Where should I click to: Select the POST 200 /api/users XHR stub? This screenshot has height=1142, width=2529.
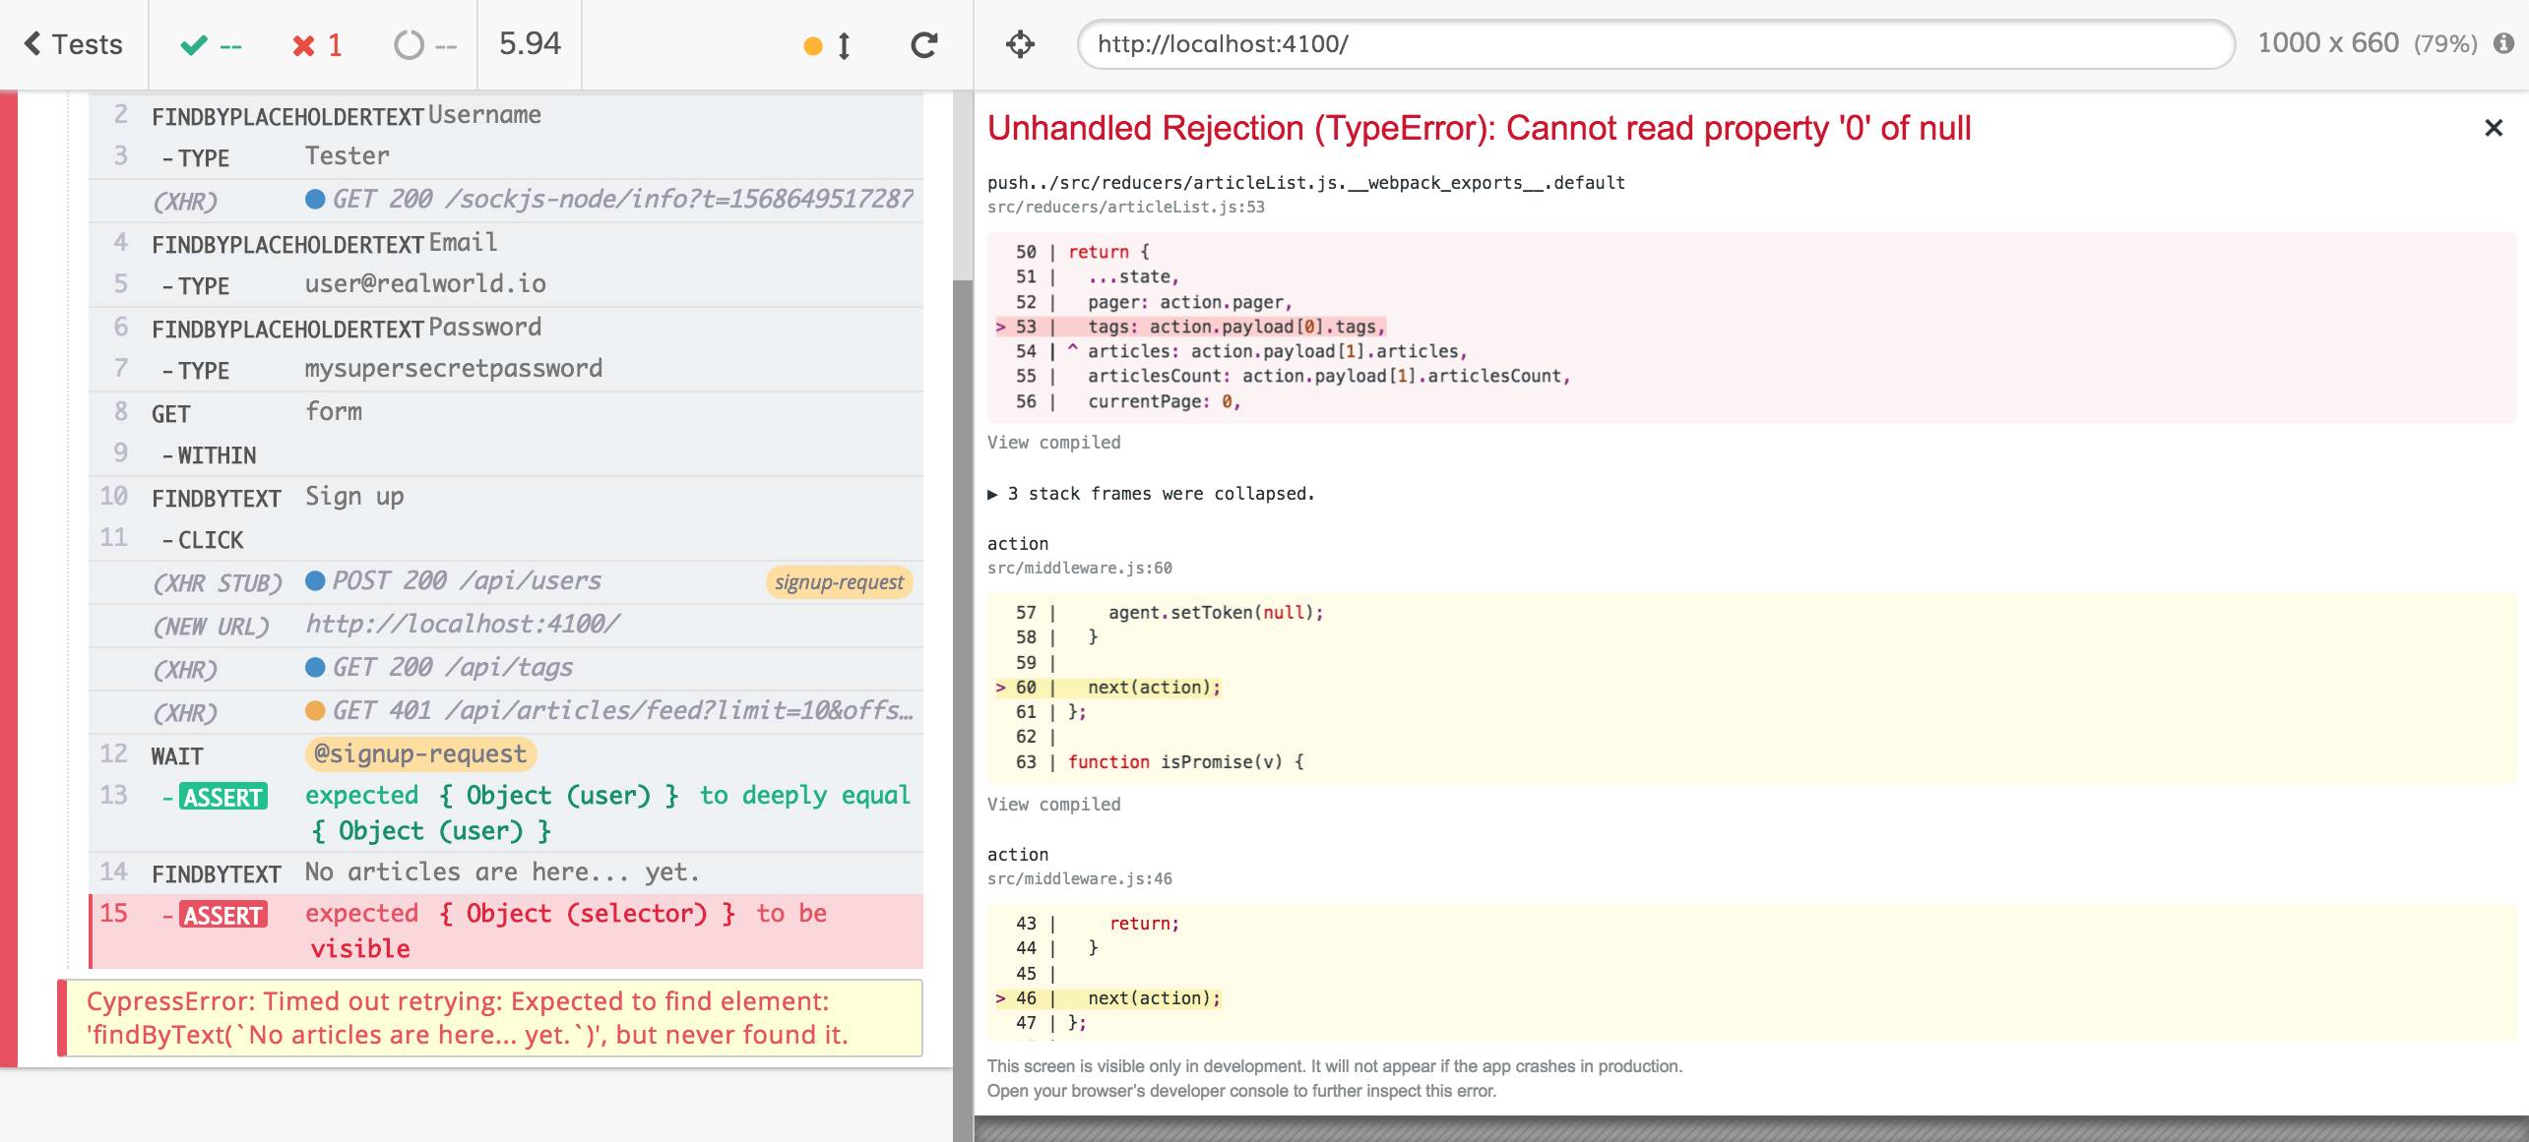(506, 582)
